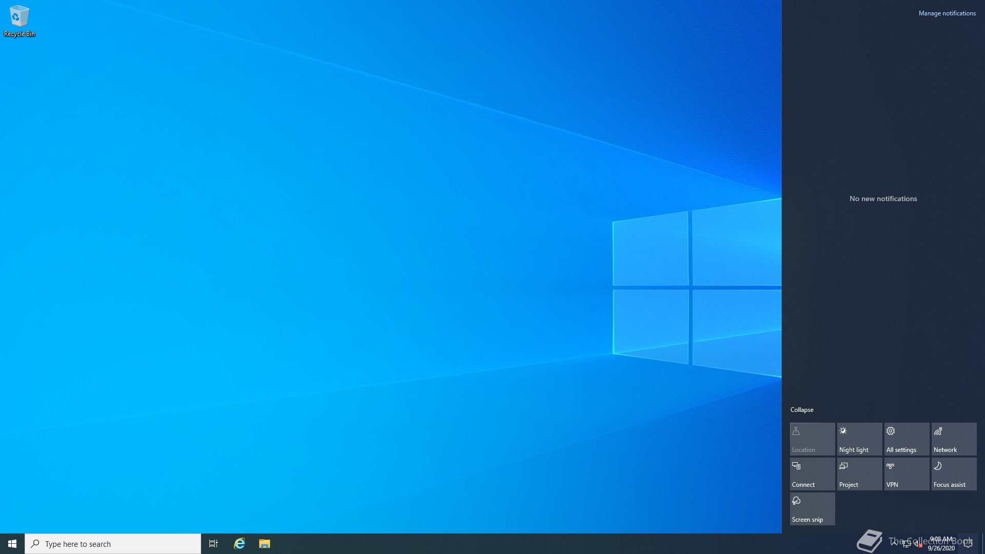
Task: Click the muted volume tray icon
Action: tap(918, 544)
